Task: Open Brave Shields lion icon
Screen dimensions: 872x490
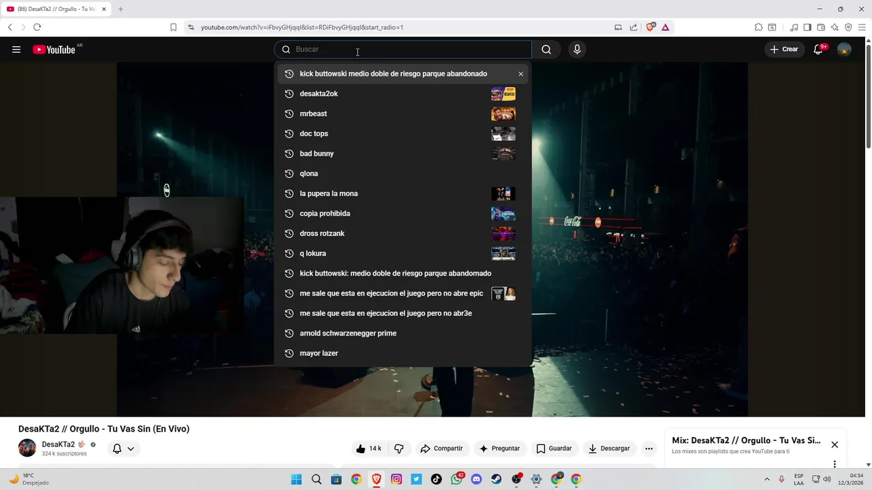Action: pyautogui.click(x=651, y=27)
